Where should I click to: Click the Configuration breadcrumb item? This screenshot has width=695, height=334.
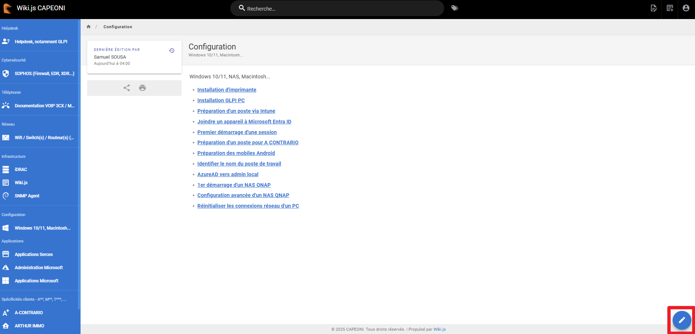[118, 27]
